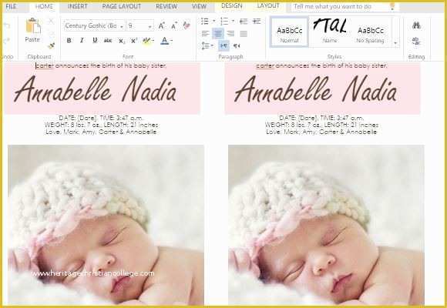Open Find binoculars icon

416,25
